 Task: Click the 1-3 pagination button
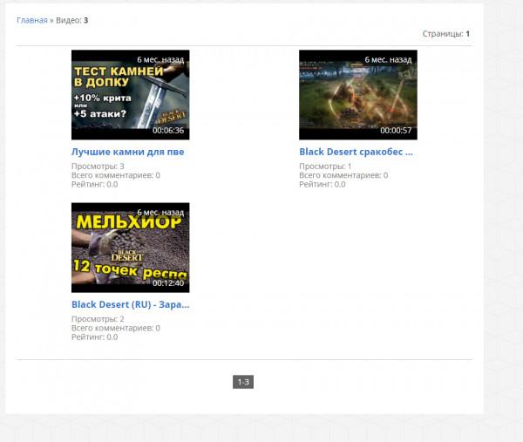tap(243, 382)
